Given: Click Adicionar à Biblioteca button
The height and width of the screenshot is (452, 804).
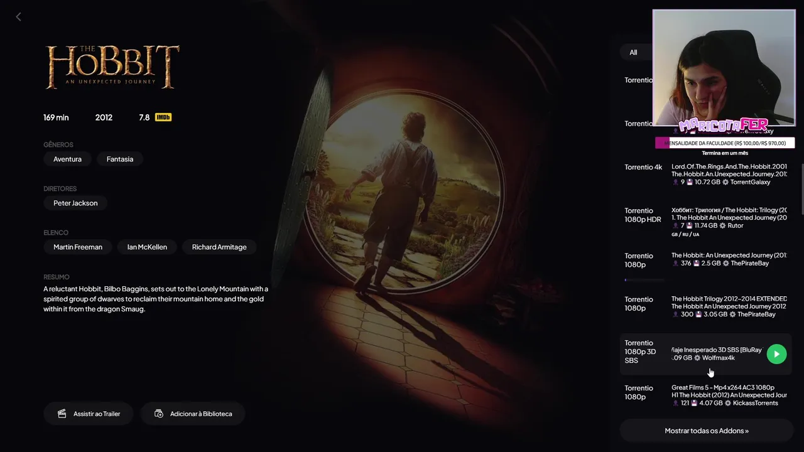Looking at the screenshot, I should pyautogui.click(x=193, y=414).
